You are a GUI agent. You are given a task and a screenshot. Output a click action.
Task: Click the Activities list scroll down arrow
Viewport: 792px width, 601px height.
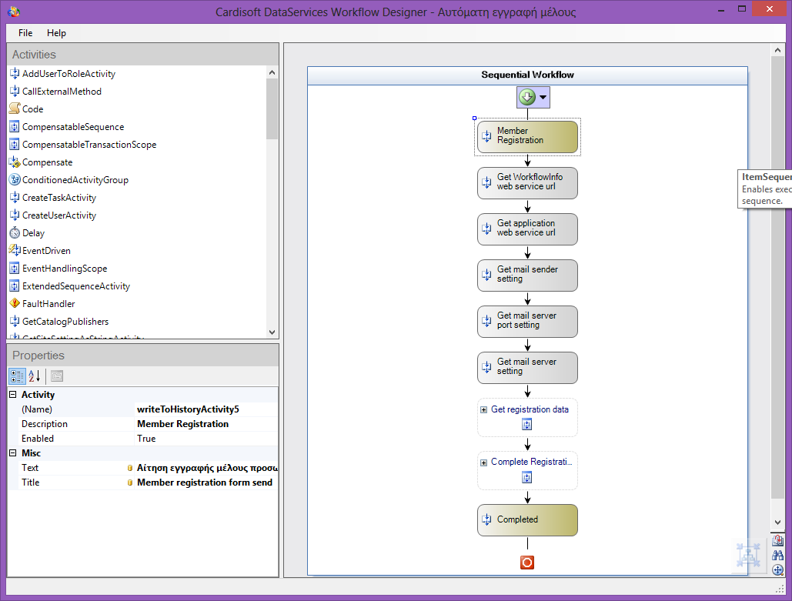coord(272,332)
